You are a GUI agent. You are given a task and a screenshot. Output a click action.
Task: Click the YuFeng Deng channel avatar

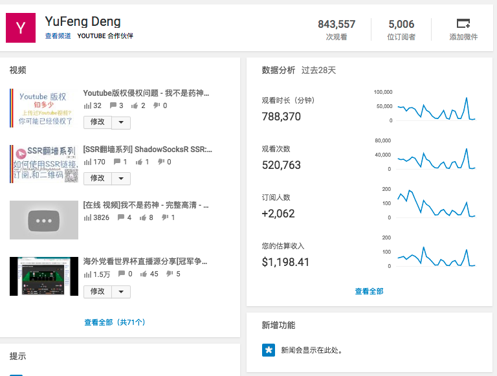click(x=21, y=27)
